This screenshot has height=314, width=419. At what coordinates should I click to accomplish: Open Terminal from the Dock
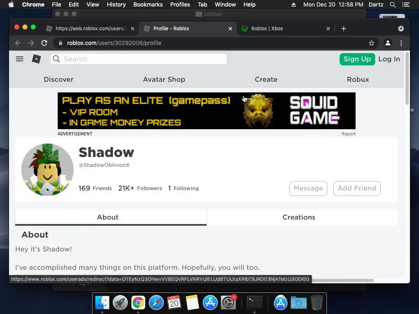255,303
